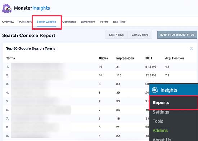The image size is (198, 141).
Task: Open Tools in the sidebar menu
Action: coord(158,121)
